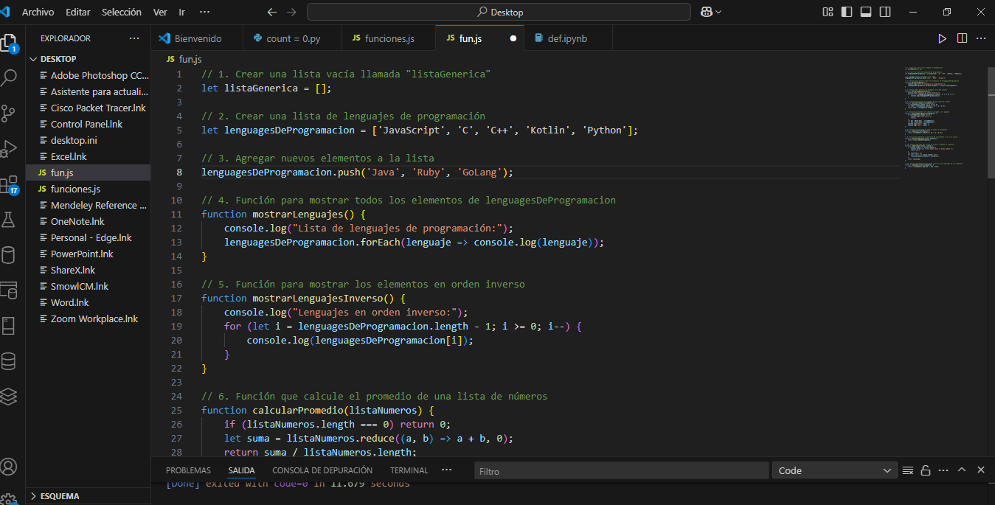Show additional panel views ellipsis after TERMINAL

446,470
